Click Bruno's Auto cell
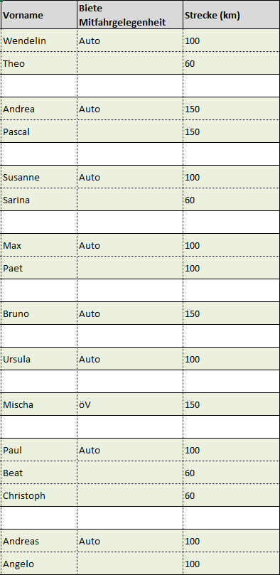280x575 pixels. 130,313
